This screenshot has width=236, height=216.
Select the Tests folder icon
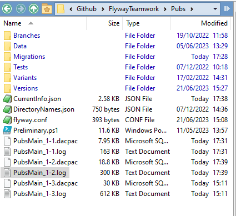coord(7,67)
